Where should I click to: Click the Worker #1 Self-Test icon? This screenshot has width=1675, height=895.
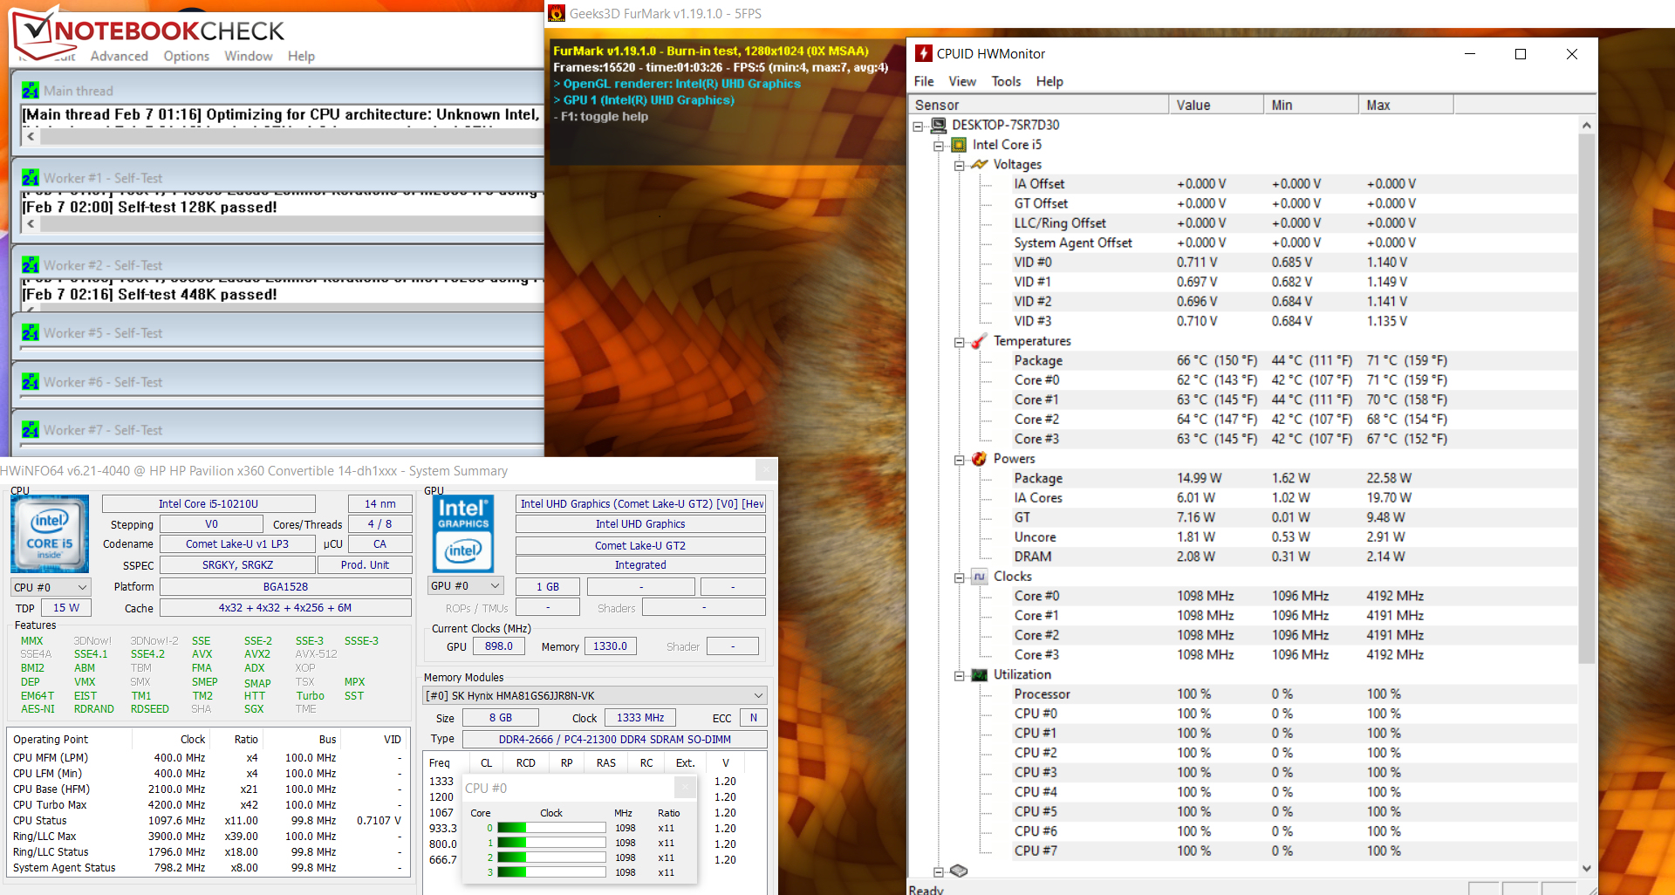click(31, 178)
